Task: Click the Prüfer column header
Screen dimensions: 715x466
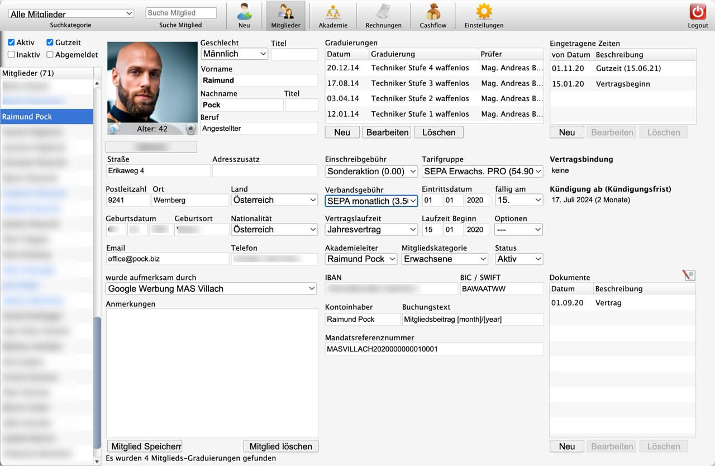Action: [511, 54]
